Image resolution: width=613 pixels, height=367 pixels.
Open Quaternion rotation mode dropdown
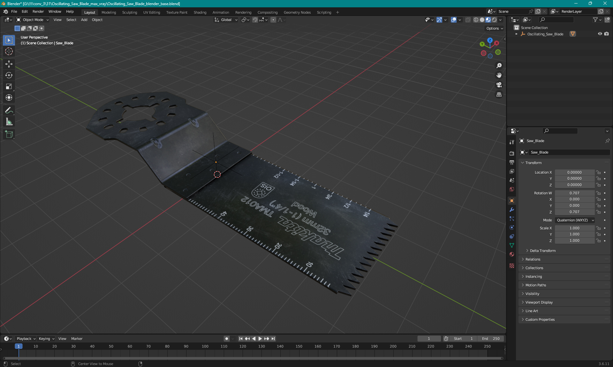tap(575, 220)
